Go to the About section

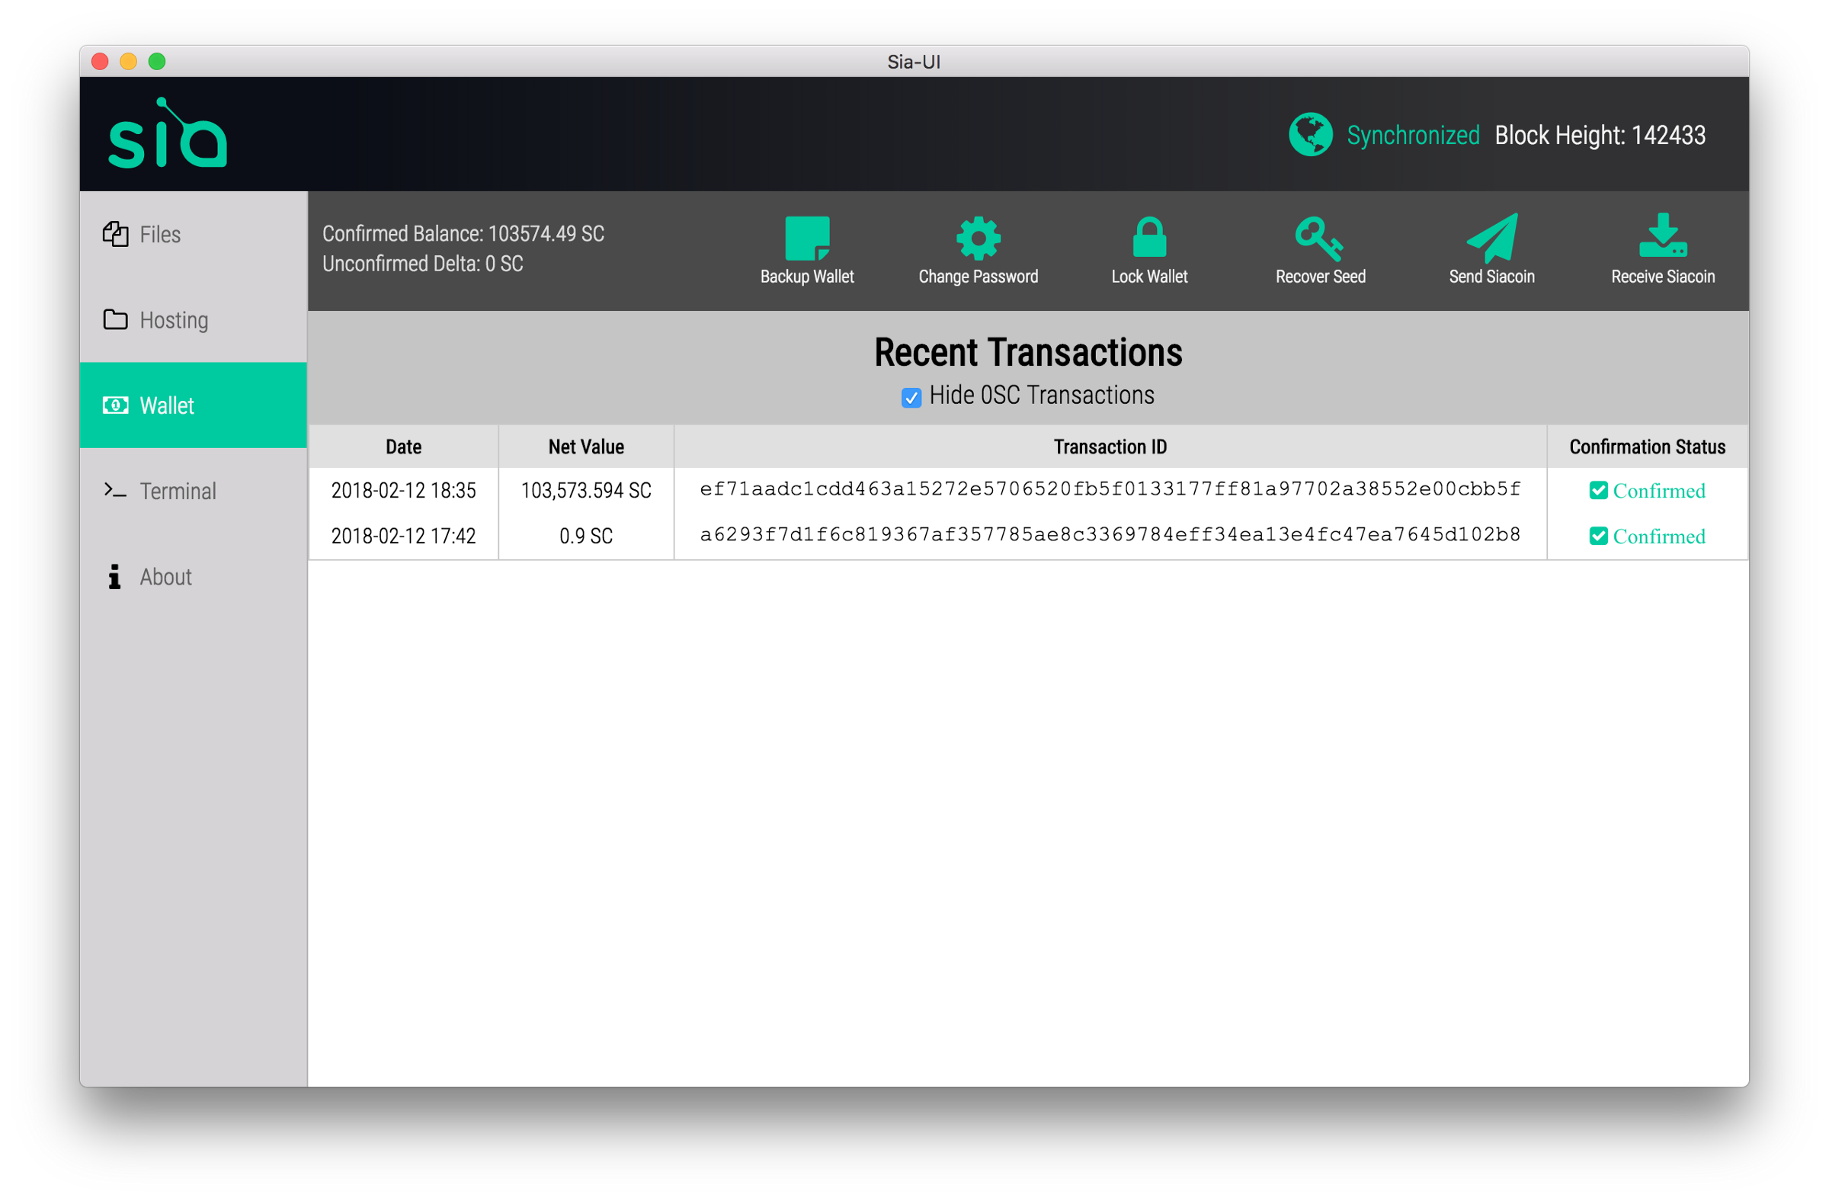click(x=165, y=576)
